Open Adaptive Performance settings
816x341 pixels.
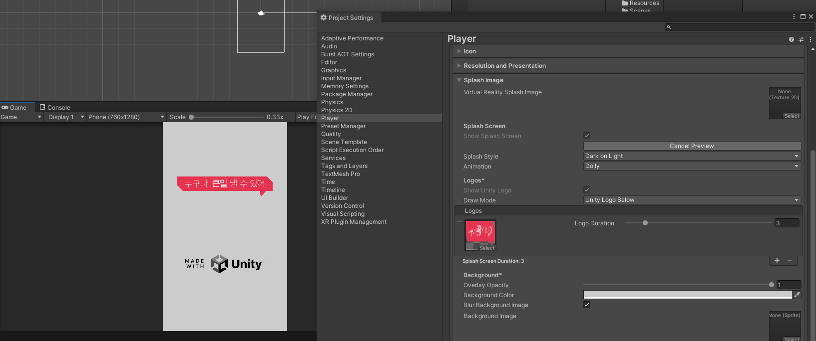(x=352, y=38)
